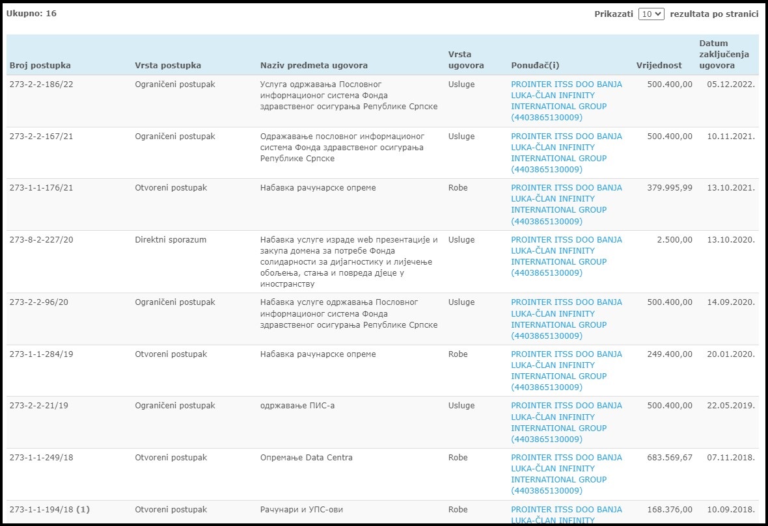The image size is (768, 526).
Task: Sort by Broj postupka column header
Action: coord(40,65)
